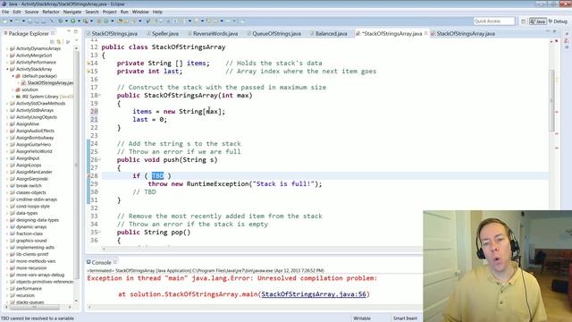The height and width of the screenshot is (322, 572).
Task: Click in the Quick Access field
Action: pyautogui.click(x=494, y=21)
